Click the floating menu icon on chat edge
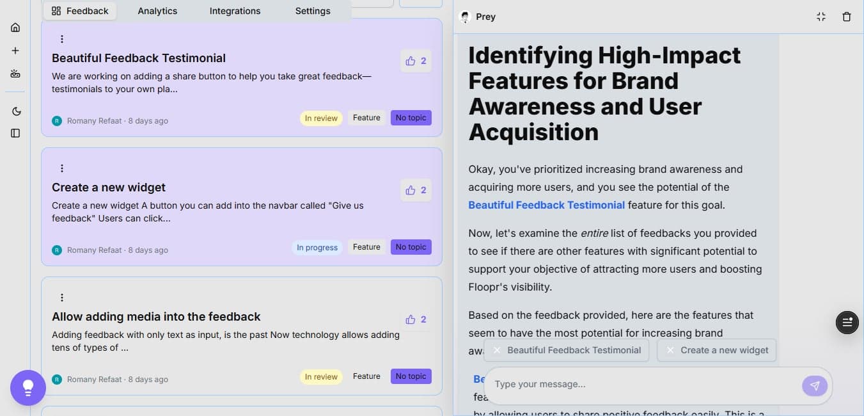864x416 pixels. 847,323
